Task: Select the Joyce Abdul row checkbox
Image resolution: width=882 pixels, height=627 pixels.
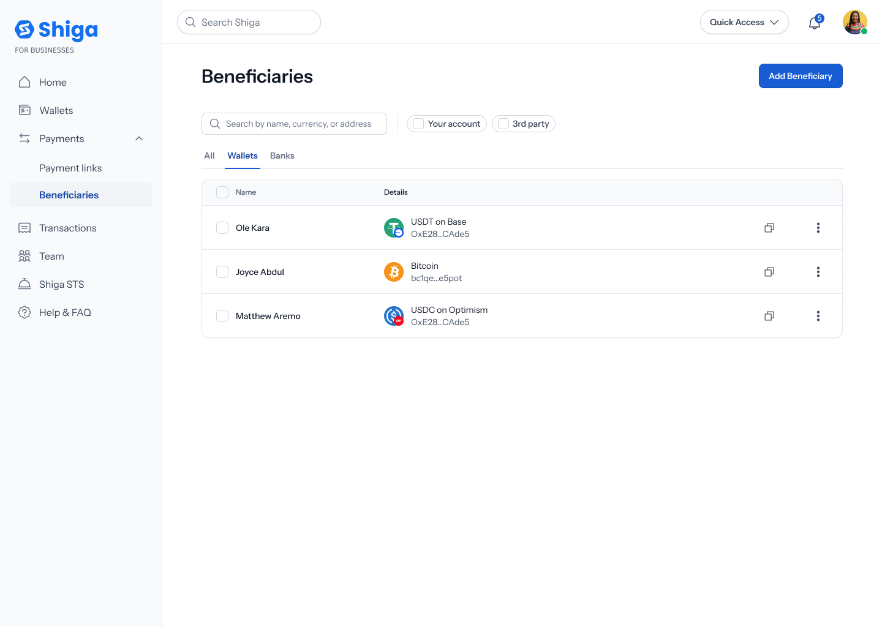Action: click(222, 272)
